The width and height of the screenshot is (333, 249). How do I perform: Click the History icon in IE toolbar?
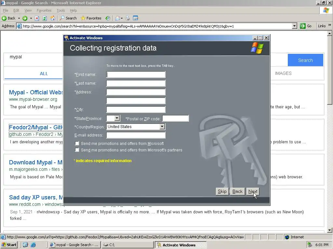click(x=108, y=18)
